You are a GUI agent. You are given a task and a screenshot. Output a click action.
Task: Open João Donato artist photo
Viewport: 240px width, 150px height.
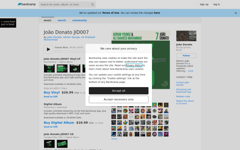click(186, 36)
